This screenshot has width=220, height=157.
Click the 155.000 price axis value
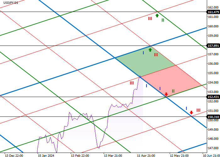pyautogui.click(x=214, y=73)
